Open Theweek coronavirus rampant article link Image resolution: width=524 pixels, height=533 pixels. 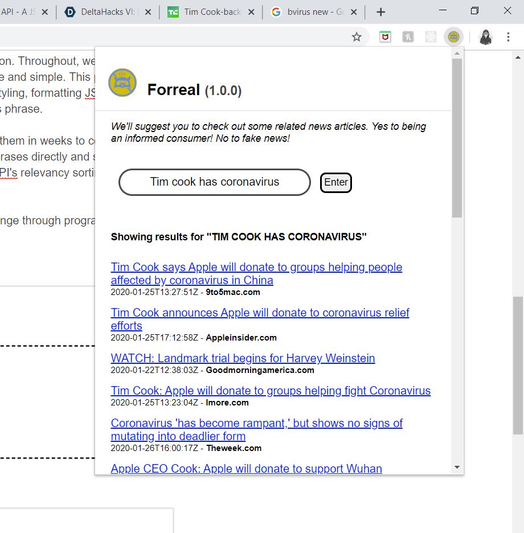pyautogui.click(x=256, y=430)
